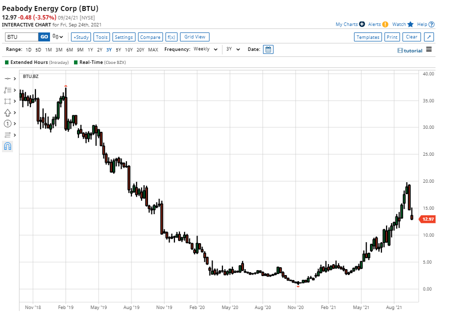Viewport: 453px width, 326px height.
Task: Click the +Study button
Action: coord(81,37)
